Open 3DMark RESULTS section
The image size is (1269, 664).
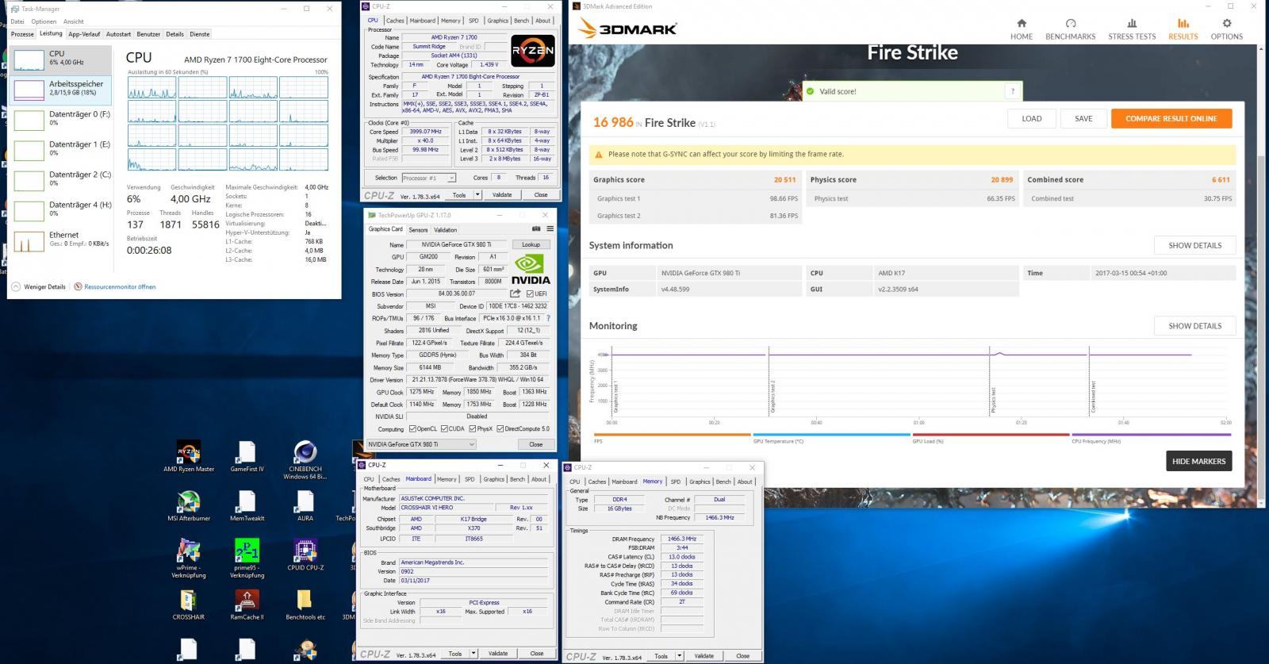coord(1183,29)
